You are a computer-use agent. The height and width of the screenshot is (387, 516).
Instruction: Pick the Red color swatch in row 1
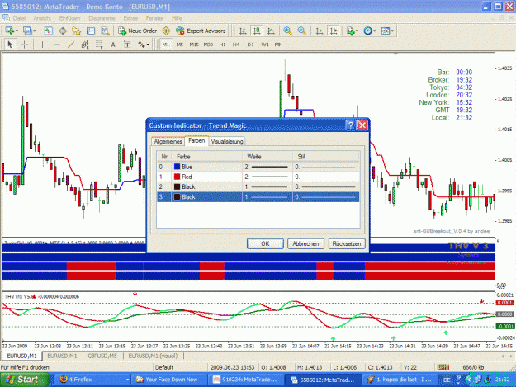177,177
